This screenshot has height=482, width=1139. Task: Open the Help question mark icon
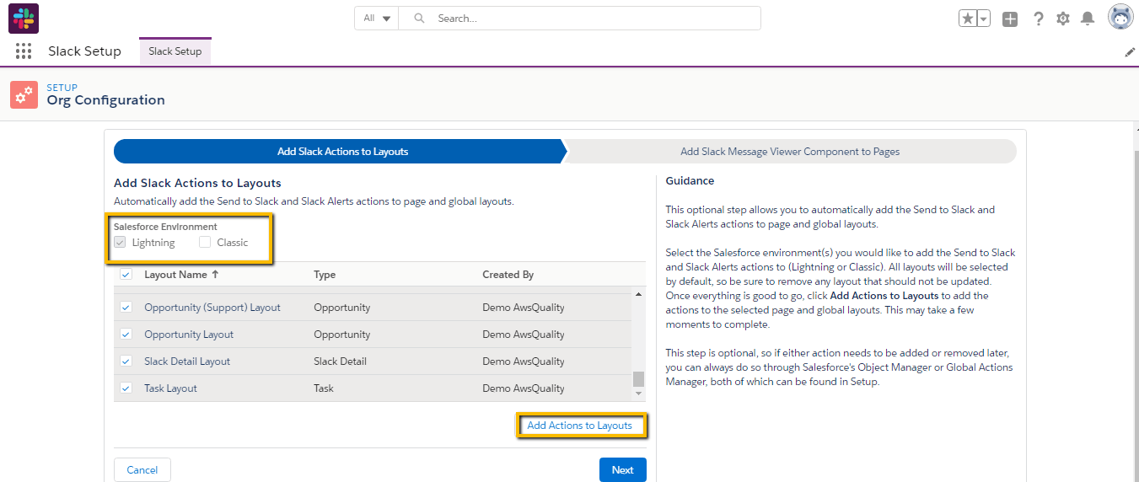(1038, 19)
